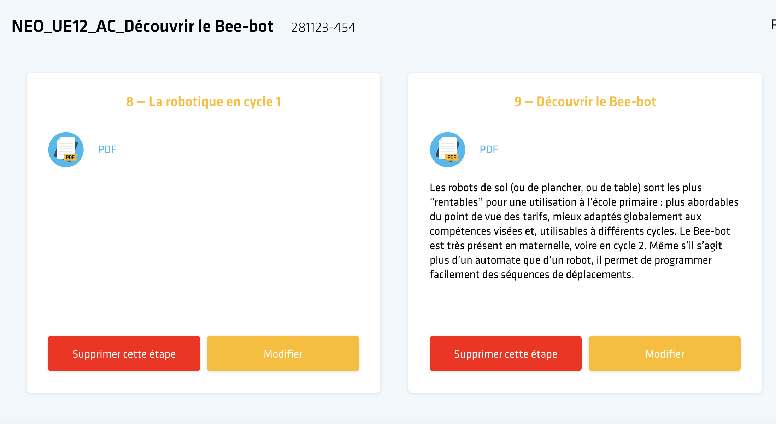Click the first line starting Les robots de sol
776x424 pixels.
pos(566,187)
